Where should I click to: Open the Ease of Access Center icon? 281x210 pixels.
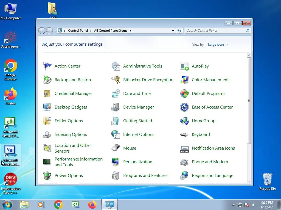coord(184,107)
